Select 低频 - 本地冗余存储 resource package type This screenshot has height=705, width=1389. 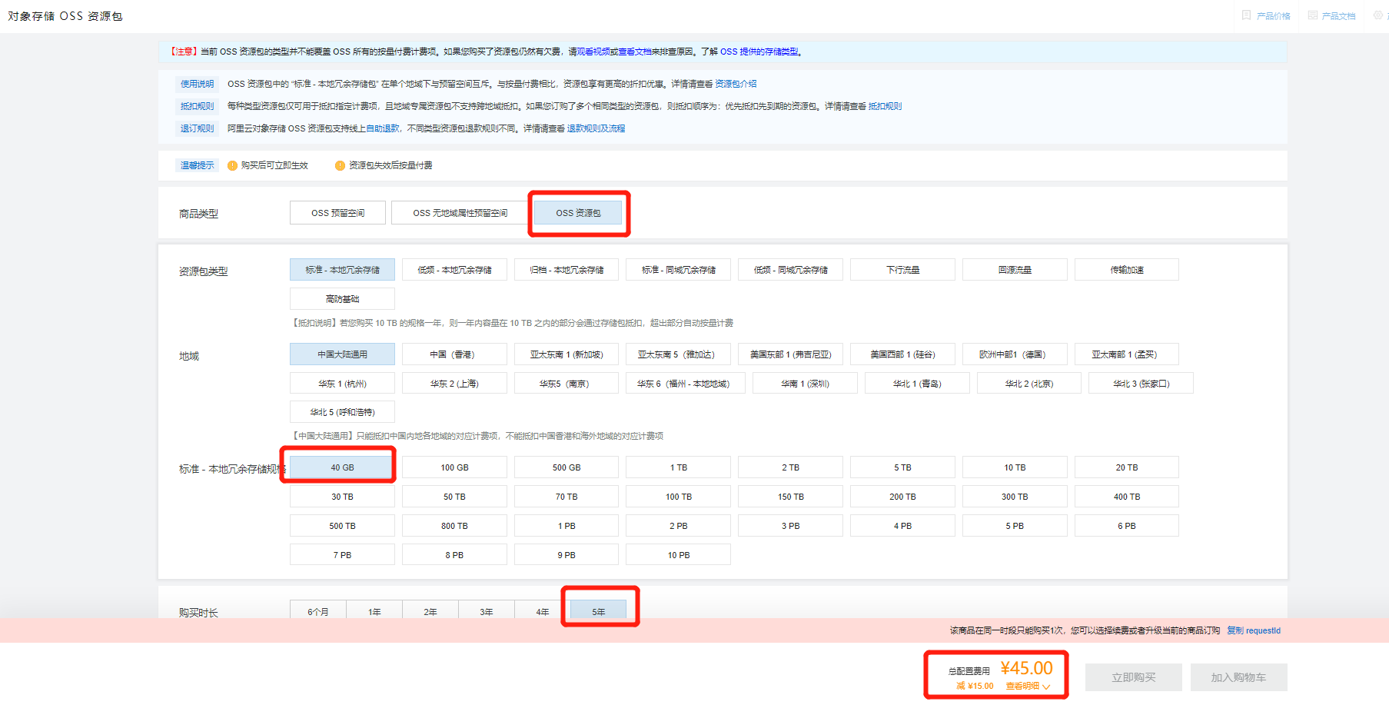point(454,270)
